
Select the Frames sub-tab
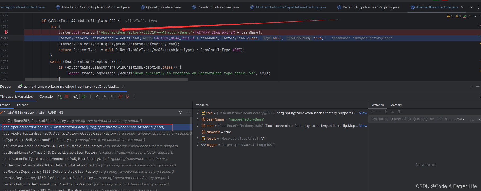click(x=5, y=105)
